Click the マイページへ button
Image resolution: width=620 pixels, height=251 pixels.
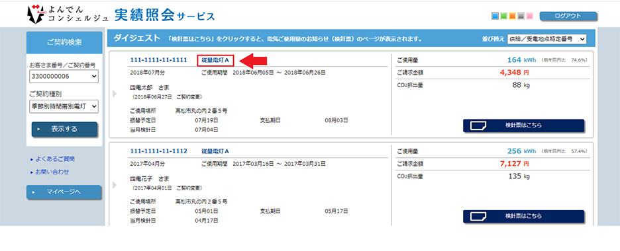64,192
